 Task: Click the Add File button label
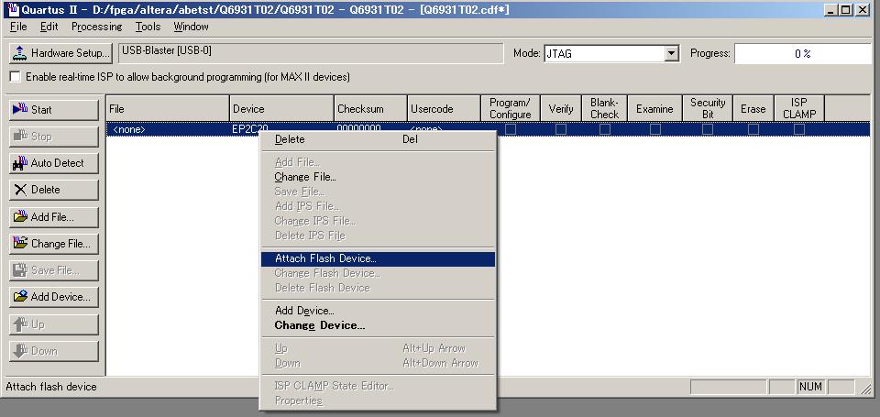coord(52,216)
